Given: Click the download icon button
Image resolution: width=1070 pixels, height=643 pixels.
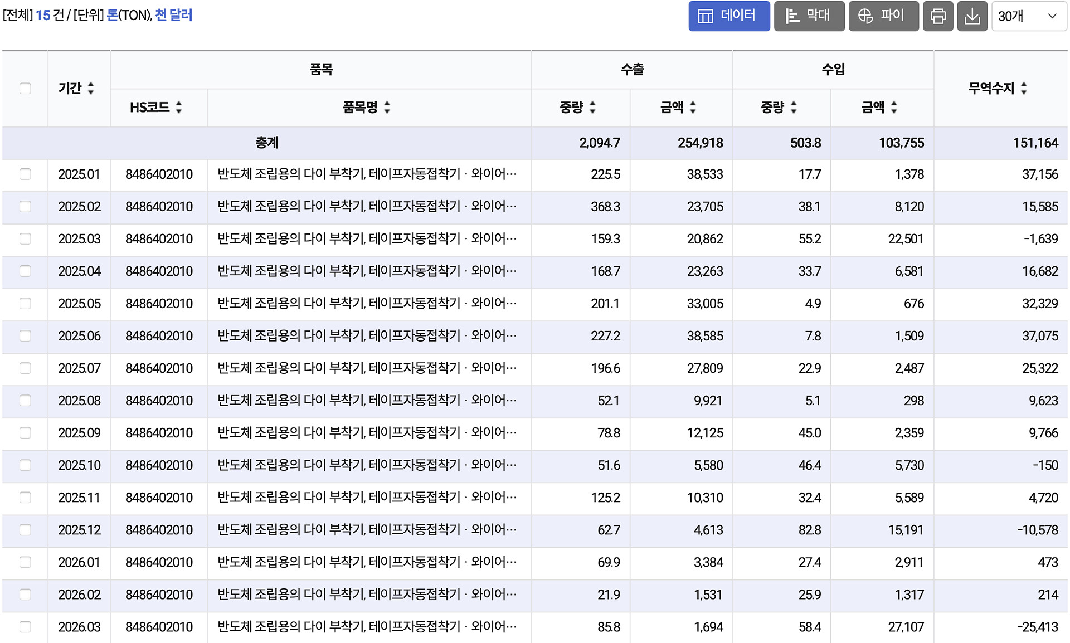Looking at the screenshot, I should 972,16.
